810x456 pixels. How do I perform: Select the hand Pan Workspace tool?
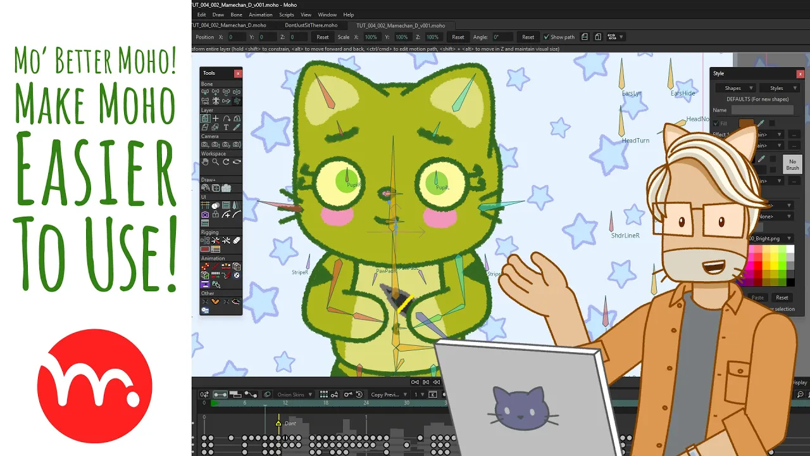click(x=205, y=161)
